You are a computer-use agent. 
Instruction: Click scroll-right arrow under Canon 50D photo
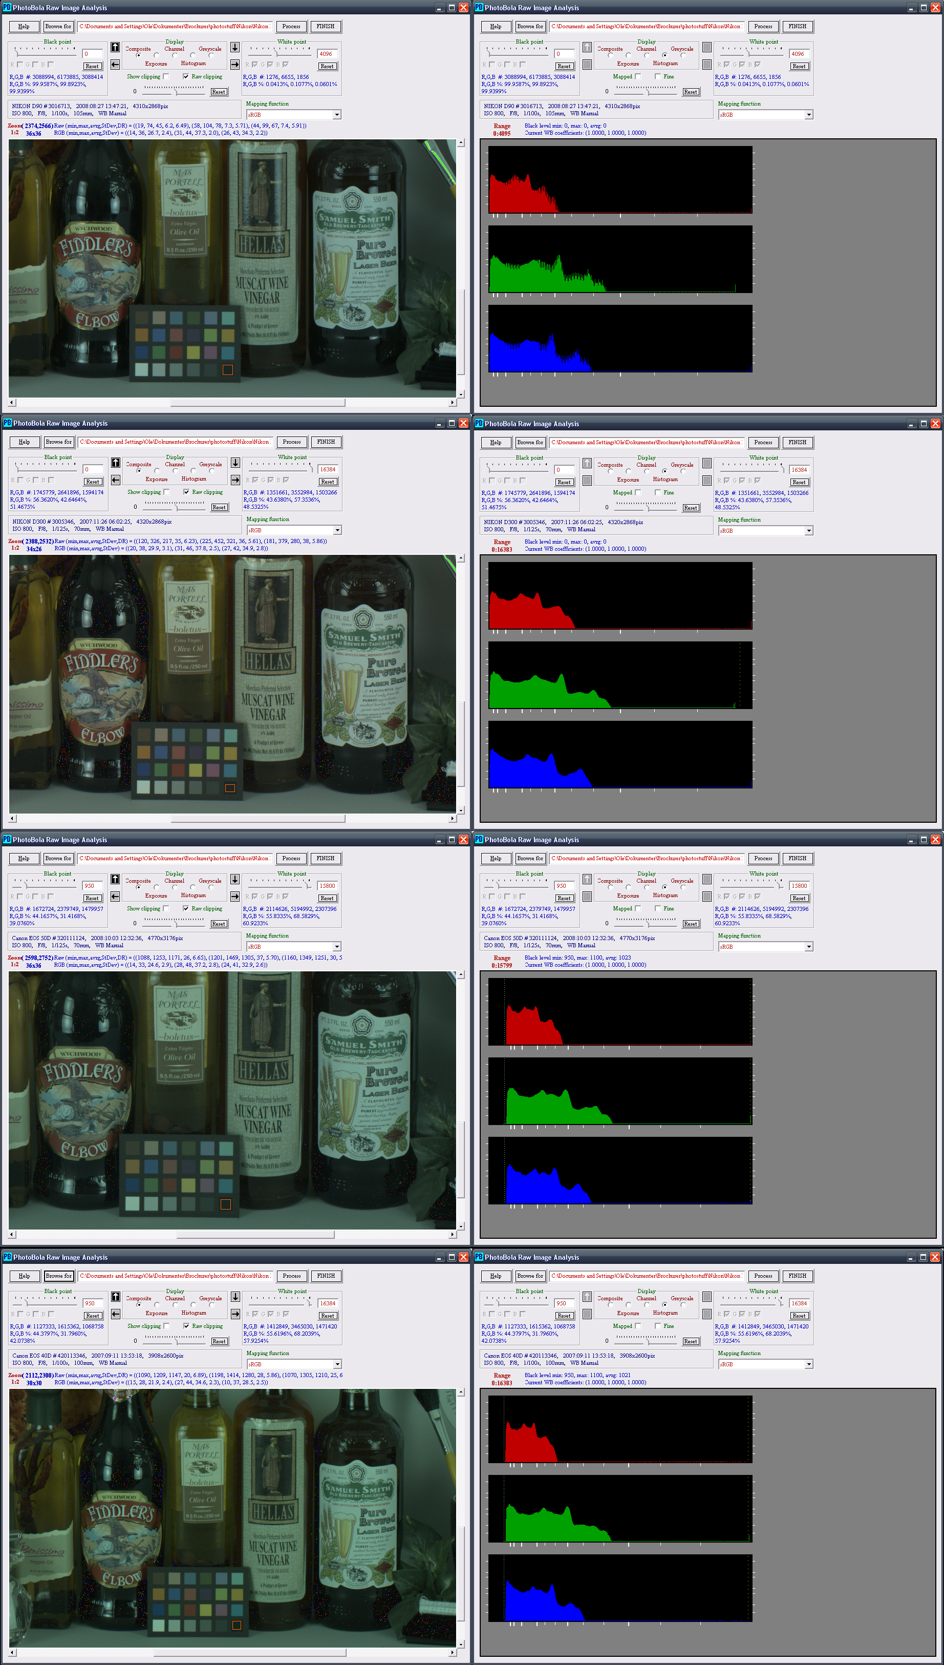click(453, 1234)
